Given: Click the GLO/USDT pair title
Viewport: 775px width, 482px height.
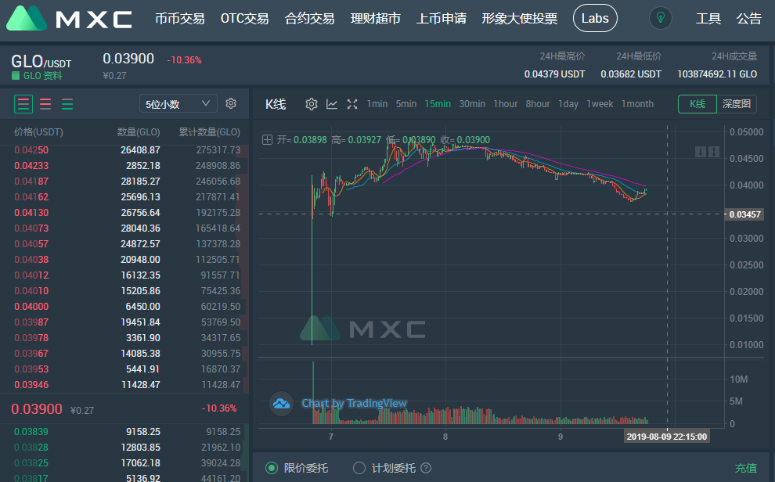Looking at the screenshot, I should point(41,62).
